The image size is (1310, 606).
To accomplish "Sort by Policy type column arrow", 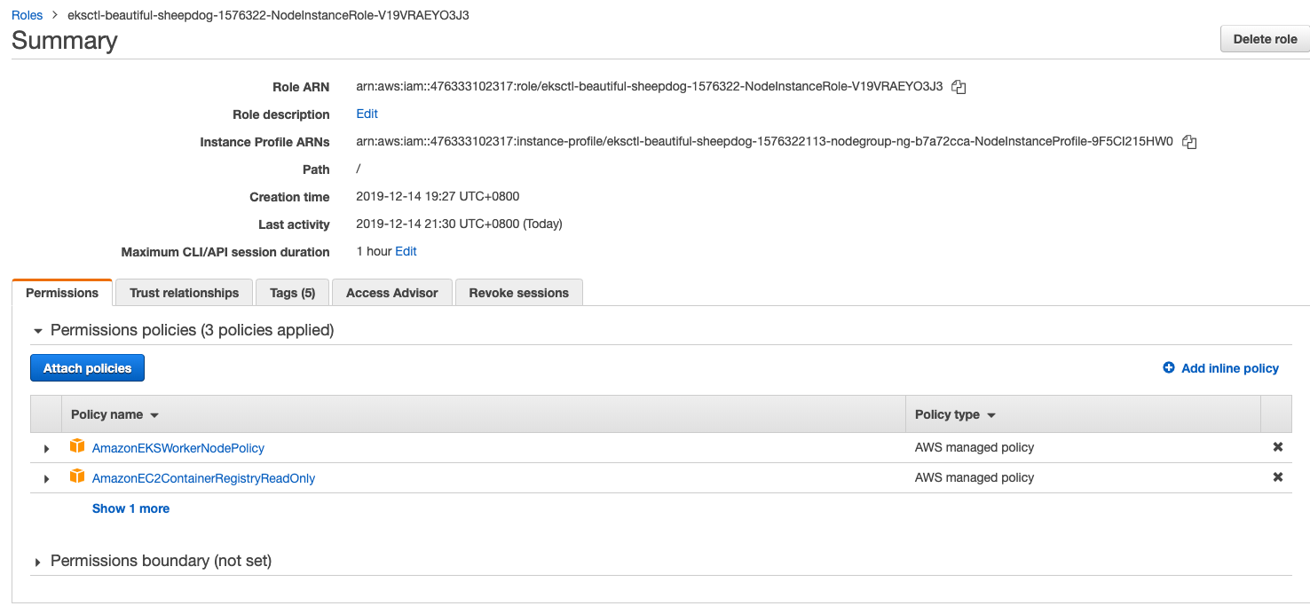I will pyautogui.click(x=991, y=415).
